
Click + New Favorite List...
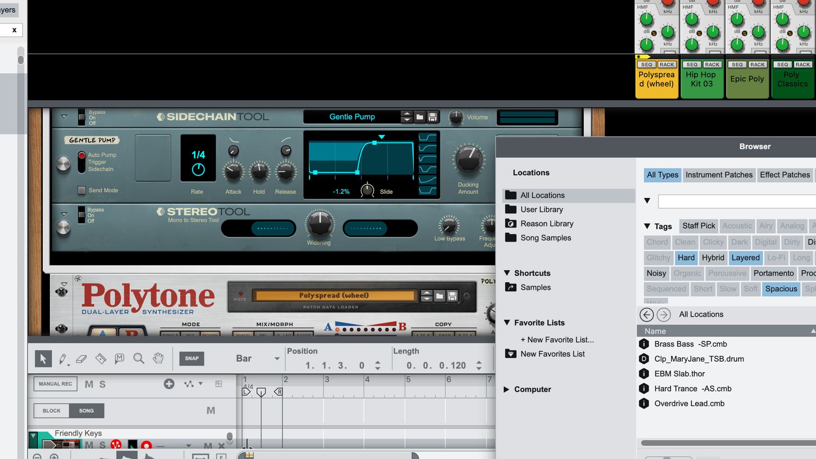point(557,340)
